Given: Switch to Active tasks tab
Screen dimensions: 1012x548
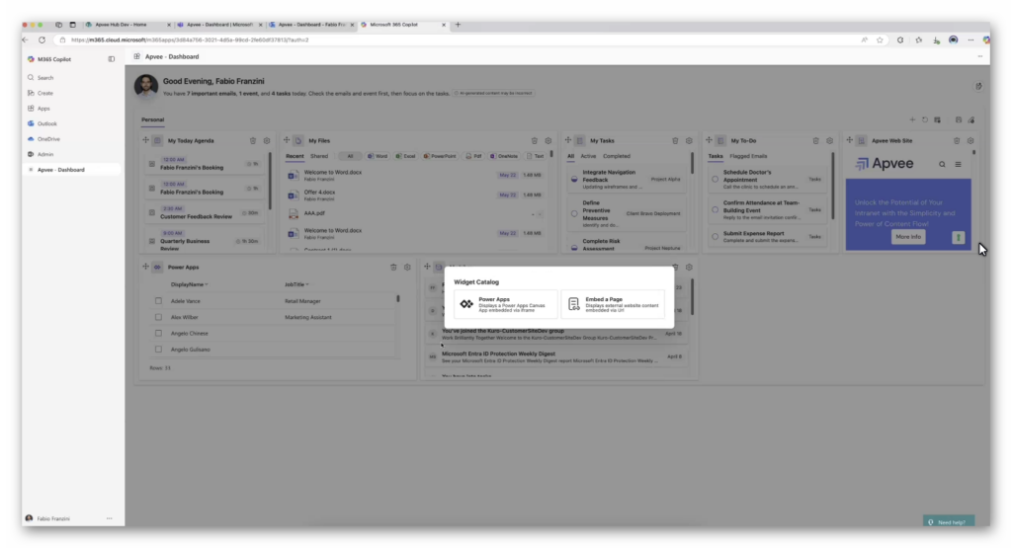Looking at the screenshot, I should 588,156.
